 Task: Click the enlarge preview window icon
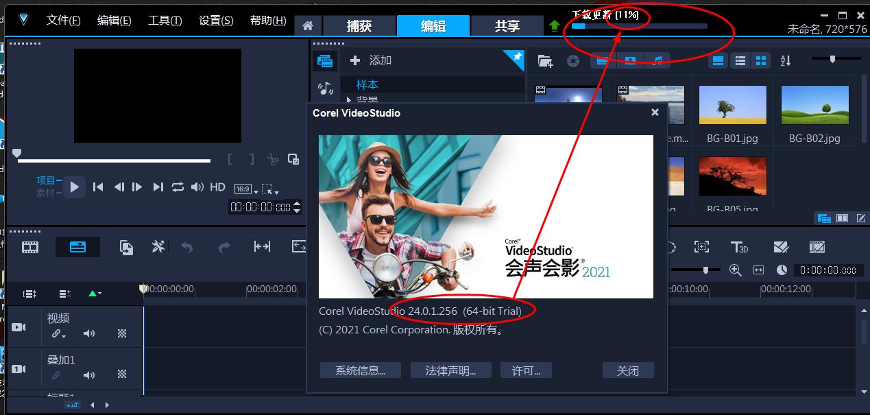pos(293,159)
